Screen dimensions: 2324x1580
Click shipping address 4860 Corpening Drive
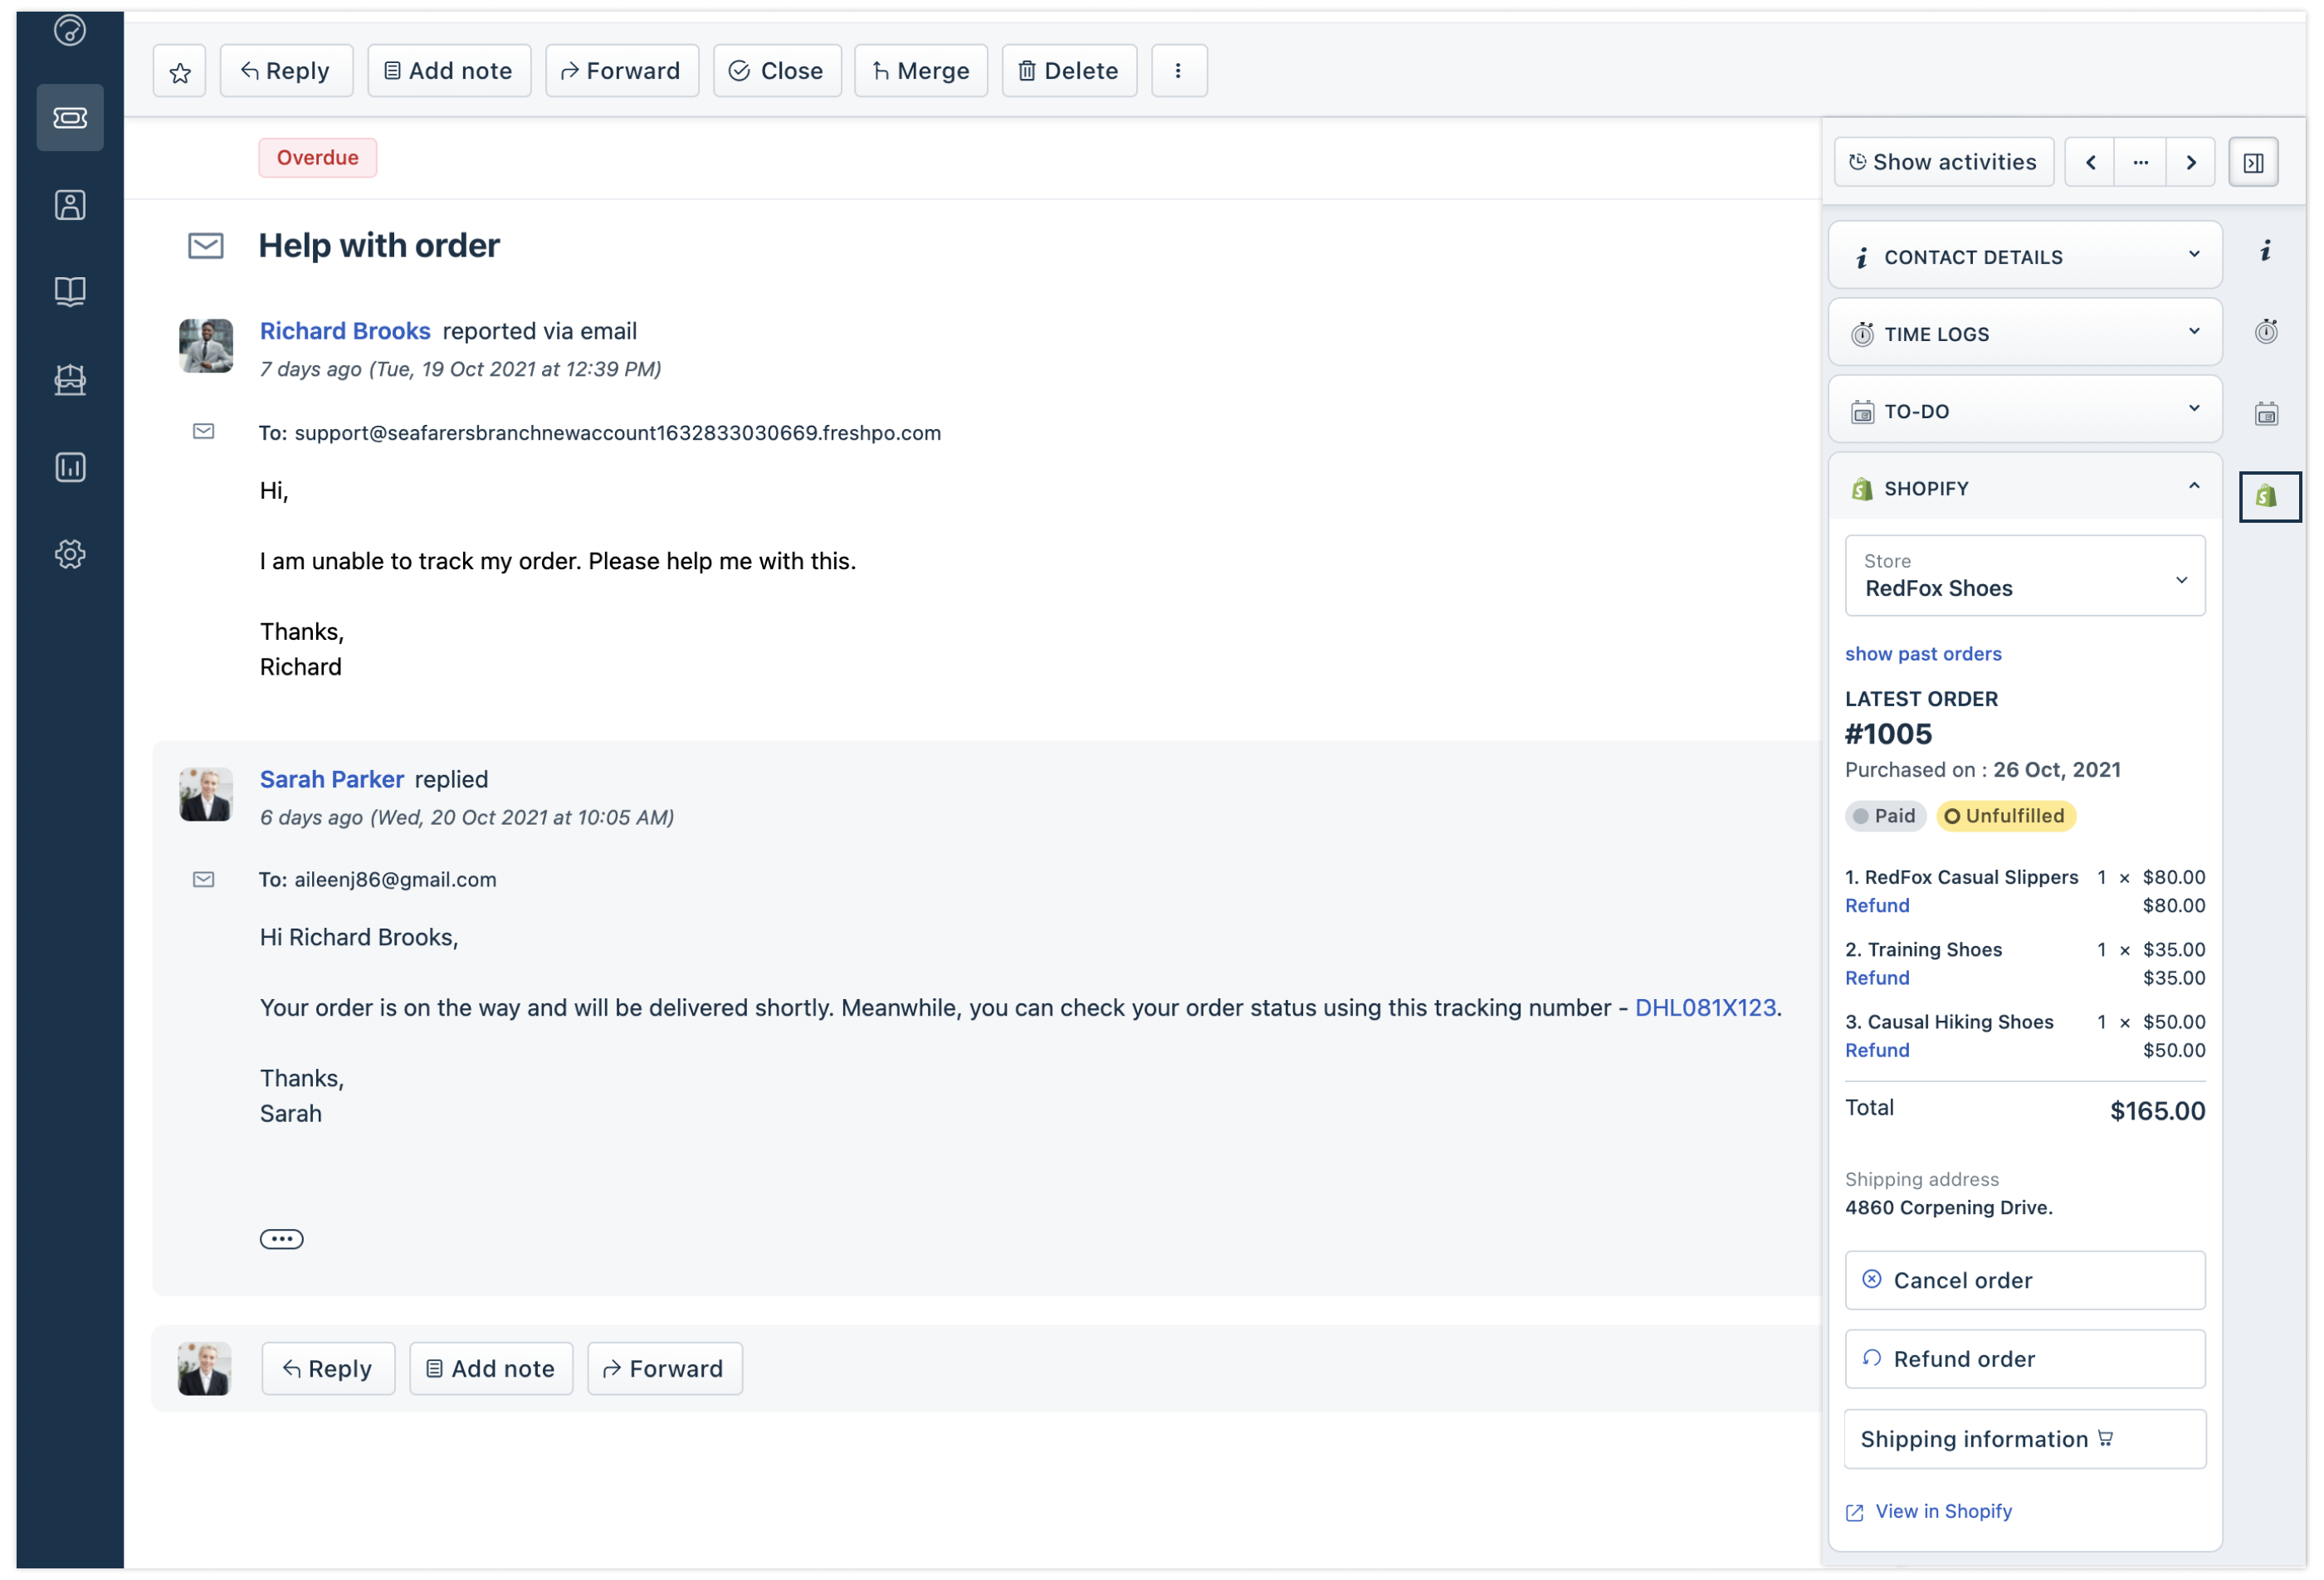click(x=1948, y=1207)
